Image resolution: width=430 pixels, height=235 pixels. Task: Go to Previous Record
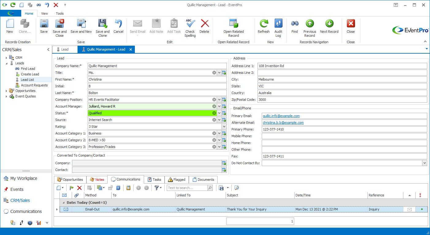(310, 28)
